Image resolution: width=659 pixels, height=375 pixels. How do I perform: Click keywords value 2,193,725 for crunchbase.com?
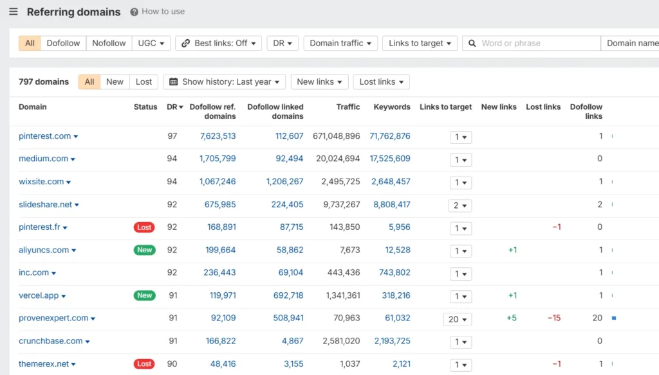click(392, 341)
